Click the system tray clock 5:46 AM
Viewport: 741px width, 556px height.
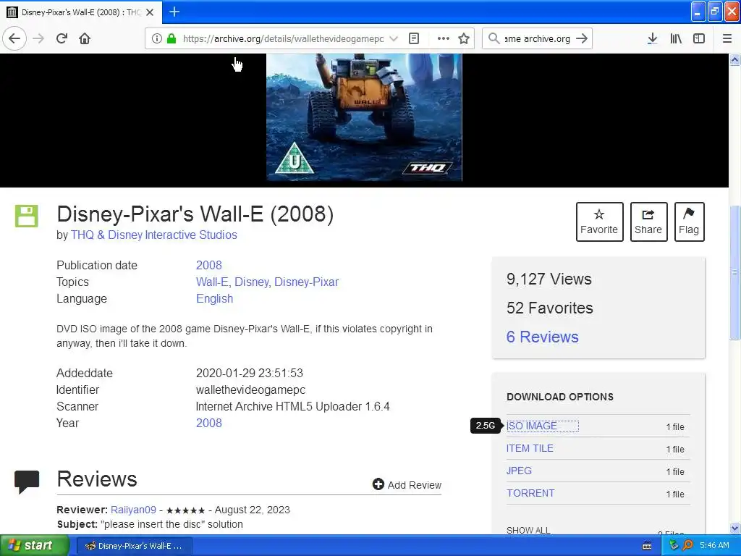click(x=714, y=546)
